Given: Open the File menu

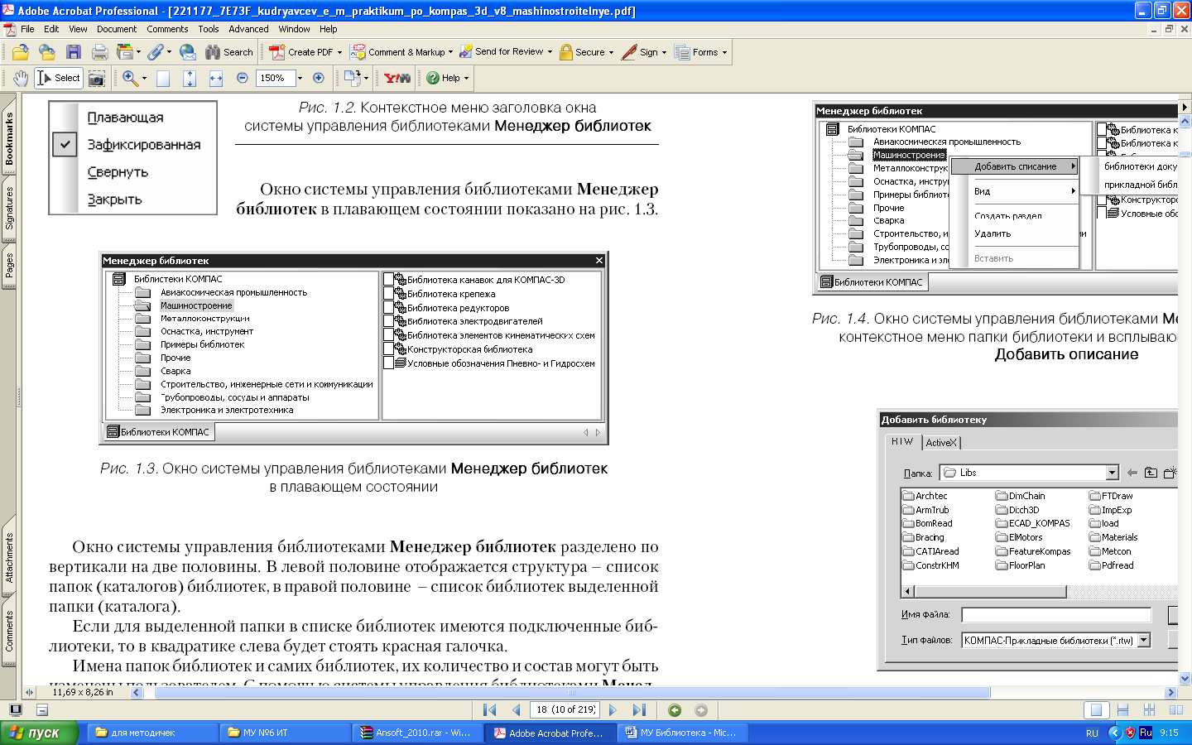Looking at the screenshot, I should (27, 29).
